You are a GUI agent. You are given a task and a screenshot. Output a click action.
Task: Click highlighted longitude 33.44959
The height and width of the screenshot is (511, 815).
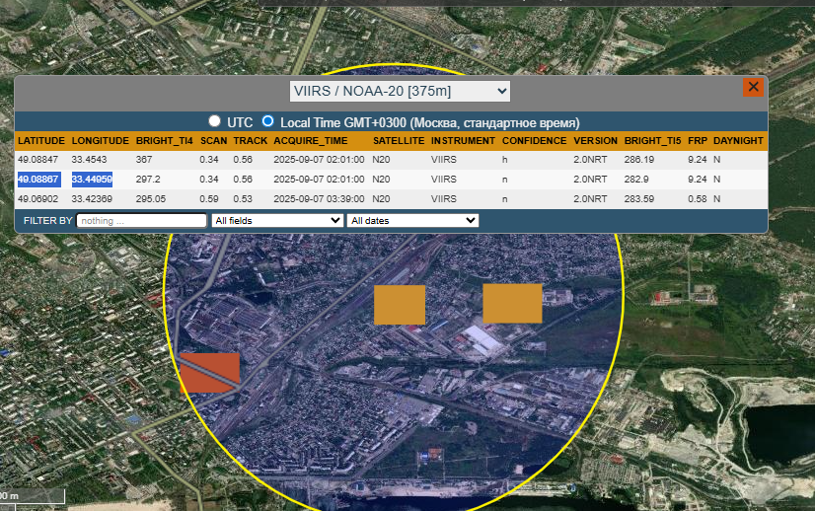click(x=92, y=180)
